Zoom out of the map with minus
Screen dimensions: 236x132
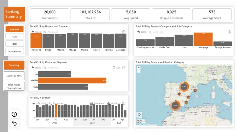pyautogui.click(x=139, y=71)
